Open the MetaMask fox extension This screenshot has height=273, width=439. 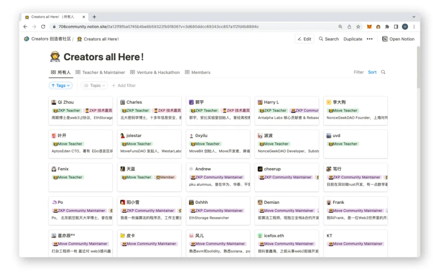tap(369, 26)
